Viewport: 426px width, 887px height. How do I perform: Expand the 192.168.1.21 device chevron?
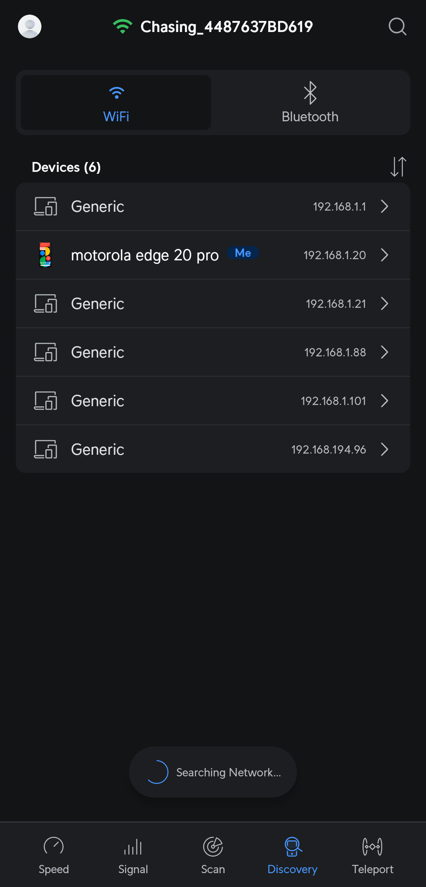(x=385, y=303)
